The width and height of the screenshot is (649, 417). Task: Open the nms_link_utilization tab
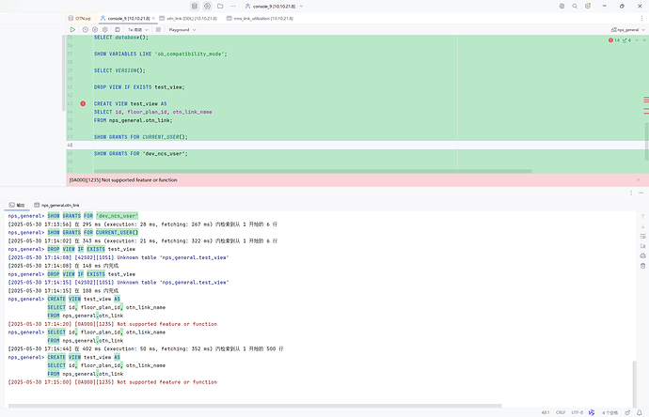click(x=260, y=18)
